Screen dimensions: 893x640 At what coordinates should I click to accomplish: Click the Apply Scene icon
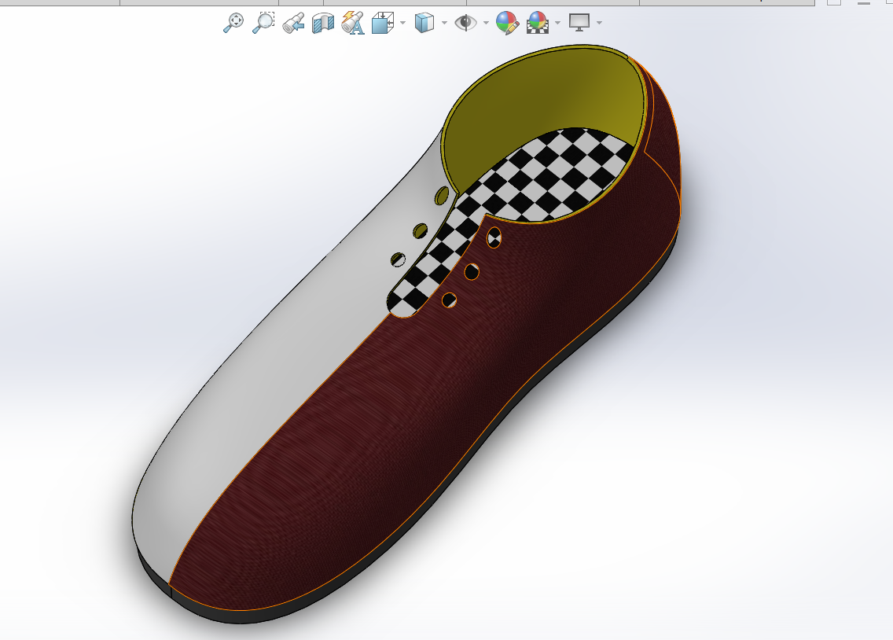click(538, 24)
